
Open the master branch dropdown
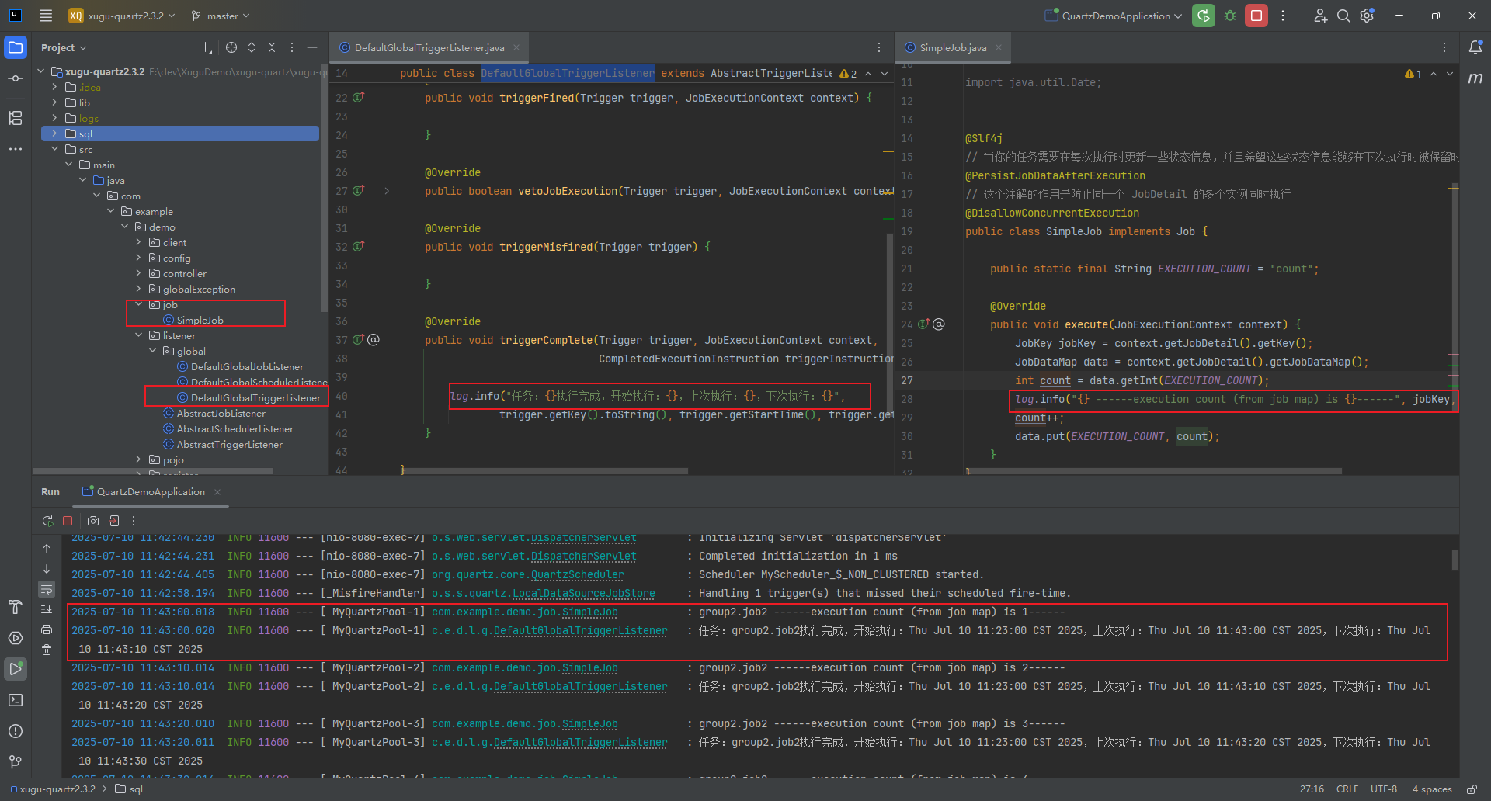[x=221, y=16]
